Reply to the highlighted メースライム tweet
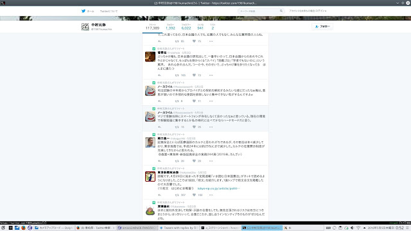The height and width of the screenshot is (231, 411). 159,127
